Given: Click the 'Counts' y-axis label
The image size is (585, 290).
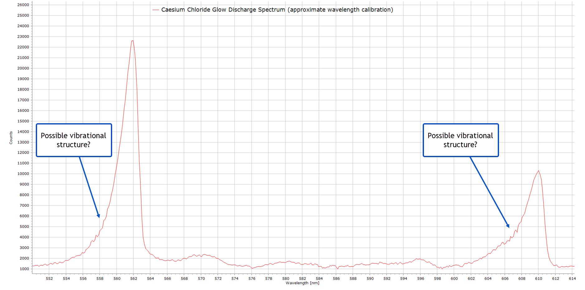Looking at the screenshot, I should 11,138.
